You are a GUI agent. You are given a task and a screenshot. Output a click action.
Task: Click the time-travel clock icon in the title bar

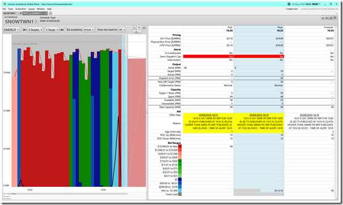tap(289, 4)
